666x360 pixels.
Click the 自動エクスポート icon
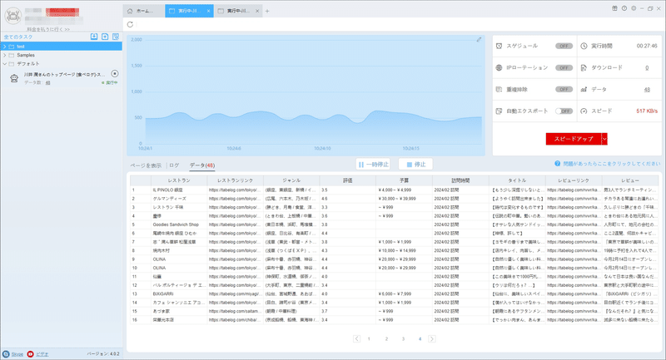click(x=499, y=111)
